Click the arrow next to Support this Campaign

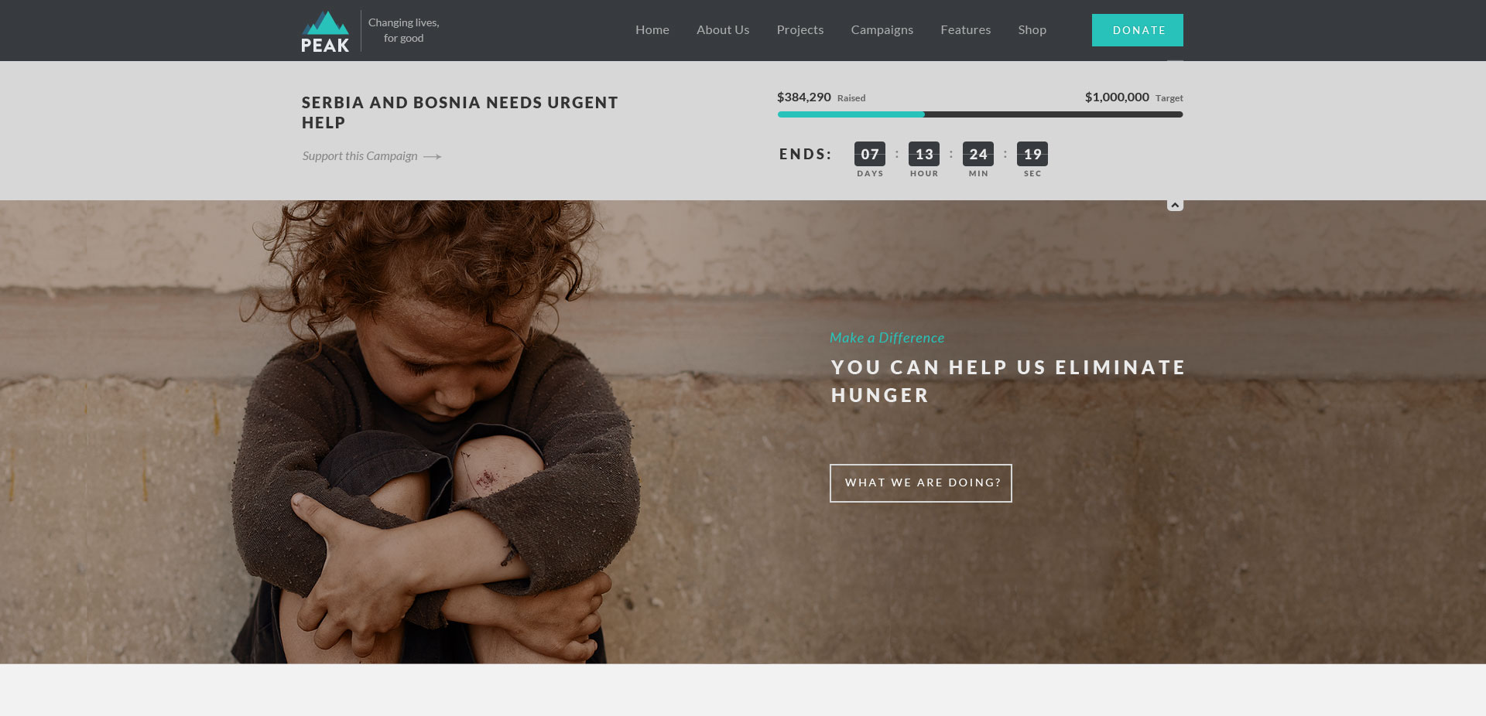point(433,156)
